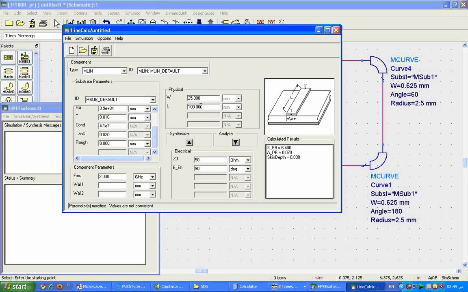Click the Freq value input field

click(112, 176)
